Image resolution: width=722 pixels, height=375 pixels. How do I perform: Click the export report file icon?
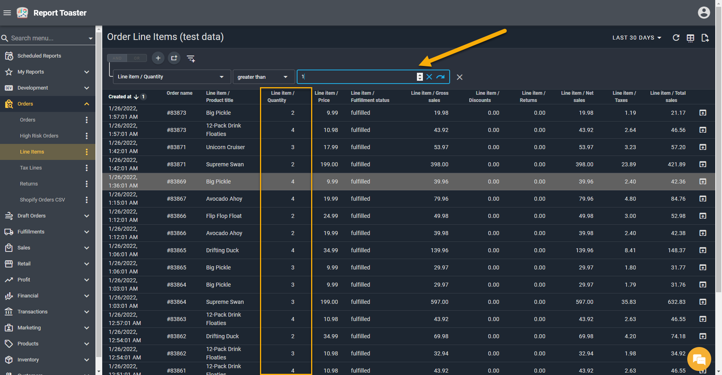pos(705,38)
